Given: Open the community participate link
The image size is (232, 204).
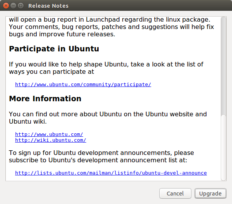Looking at the screenshot, I should click(83, 84).
